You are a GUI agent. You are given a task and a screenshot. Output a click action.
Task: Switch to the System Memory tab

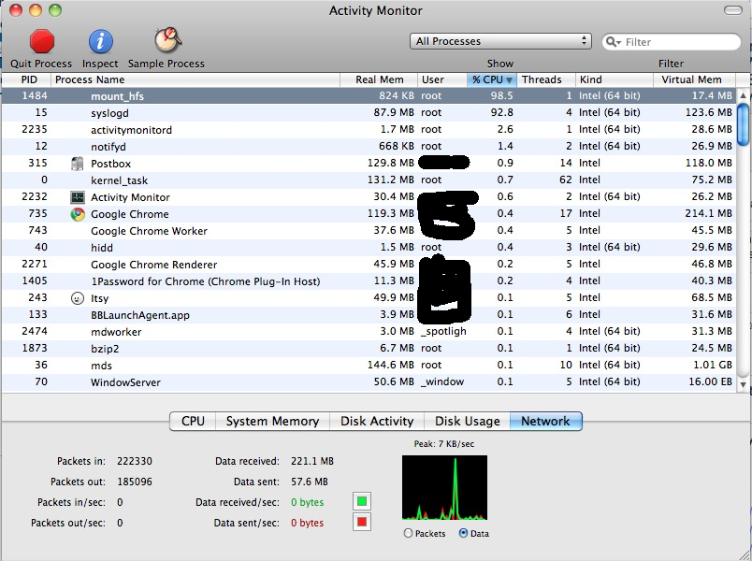point(272,421)
